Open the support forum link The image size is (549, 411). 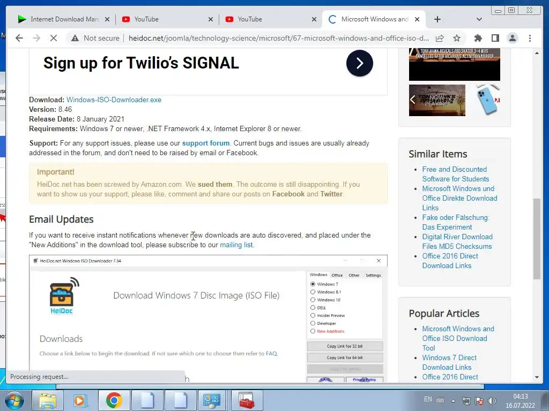pyautogui.click(x=206, y=143)
